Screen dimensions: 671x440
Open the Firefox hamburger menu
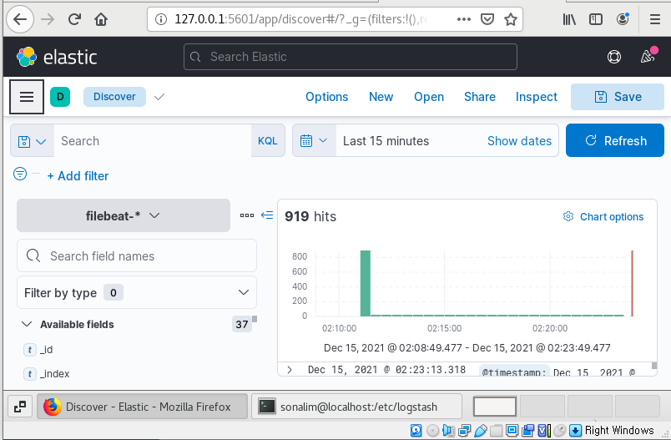coord(655,19)
